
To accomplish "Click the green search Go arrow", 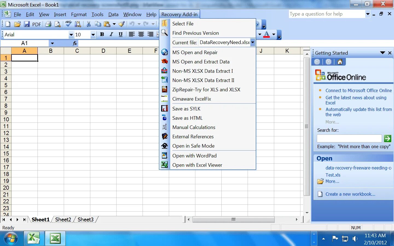I will [387, 139].
